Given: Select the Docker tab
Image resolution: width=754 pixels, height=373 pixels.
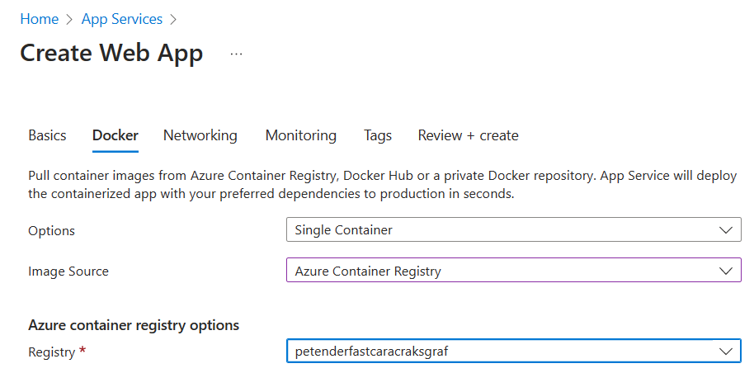Looking at the screenshot, I should click(x=115, y=135).
